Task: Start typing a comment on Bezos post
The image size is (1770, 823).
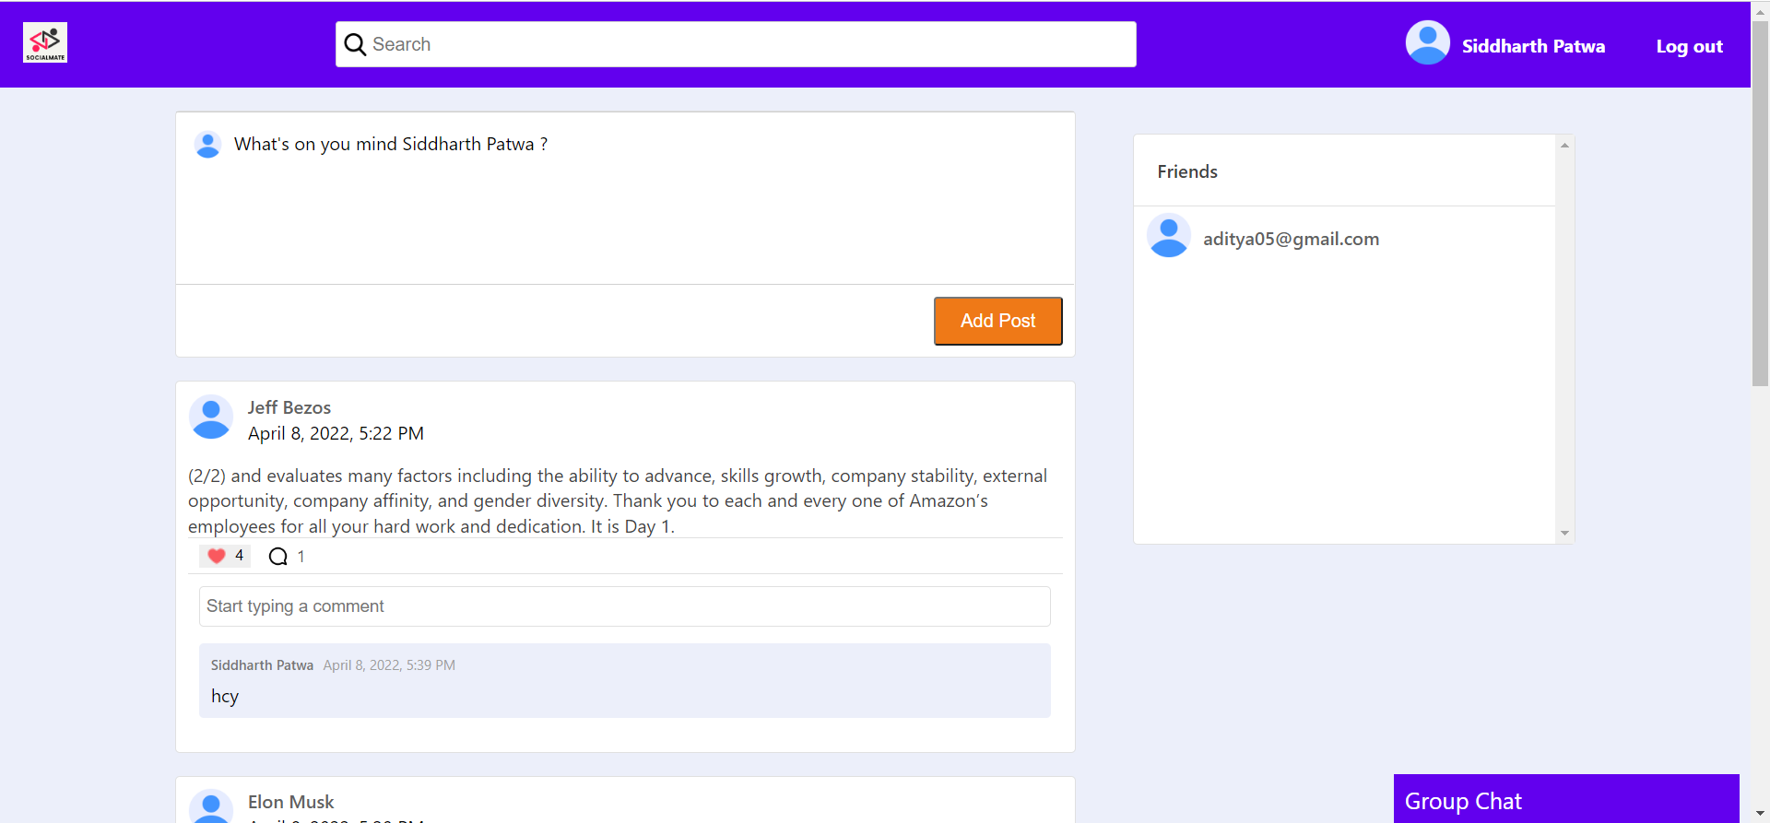Action: coord(625,606)
